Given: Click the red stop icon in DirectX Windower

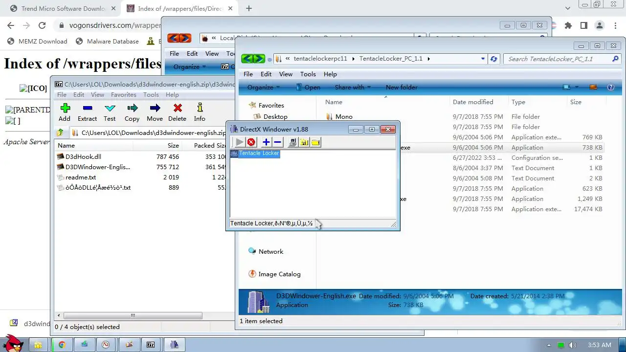Looking at the screenshot, I should pos(251,142).
